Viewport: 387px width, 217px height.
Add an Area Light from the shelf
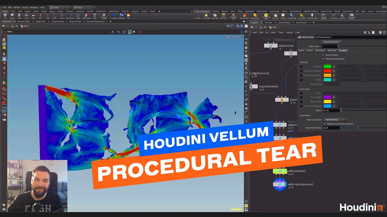tap(223, 16)
